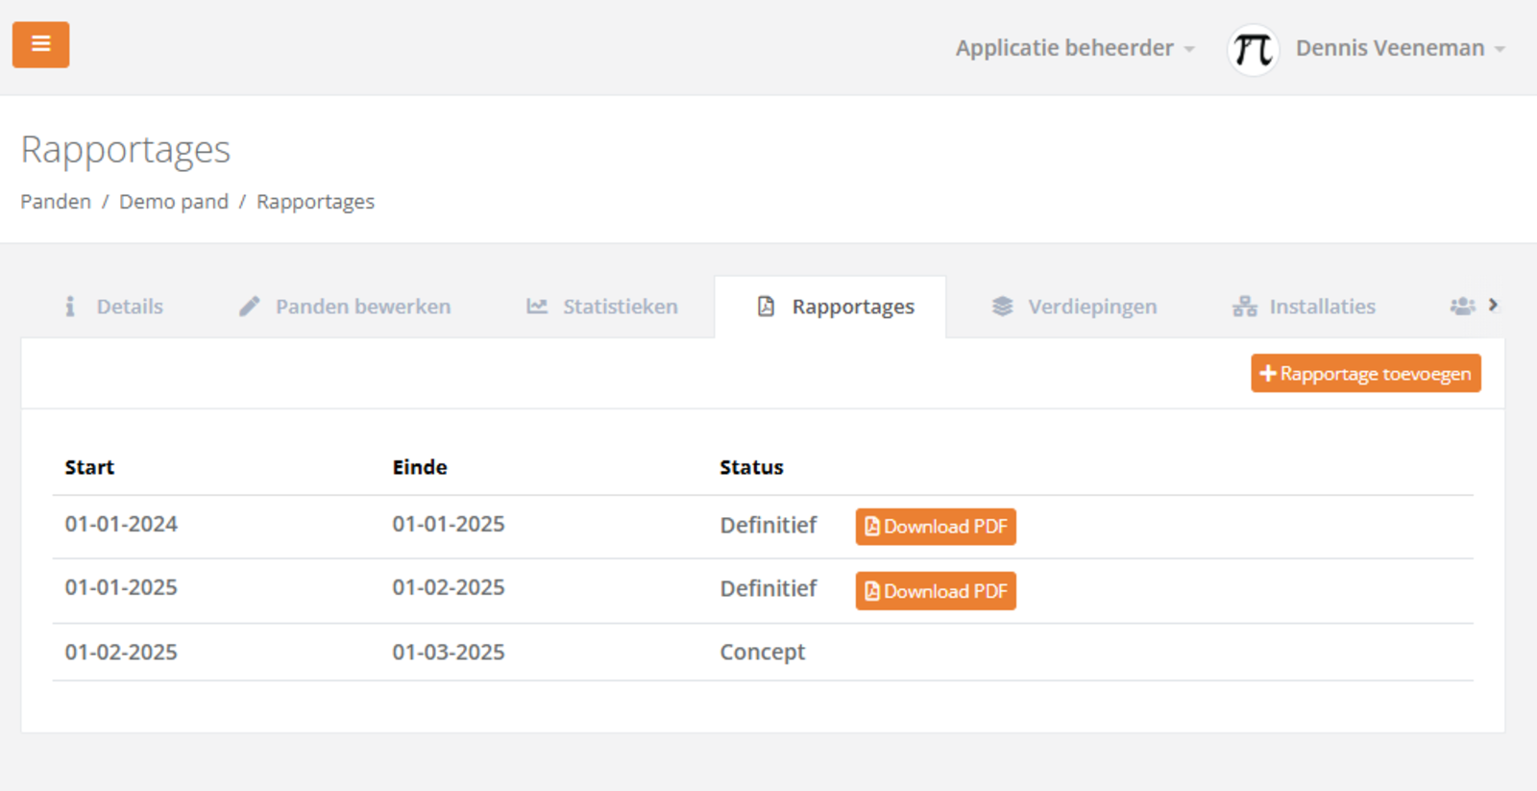Open the orange hamburger menu
Image resolution: width=1537 pixels, height=791 pixels.
pyautogui.click(x=40, y=44)
